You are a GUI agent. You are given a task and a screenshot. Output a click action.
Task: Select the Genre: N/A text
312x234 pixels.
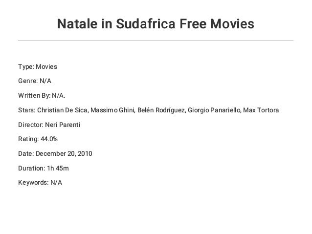point(35,81)
